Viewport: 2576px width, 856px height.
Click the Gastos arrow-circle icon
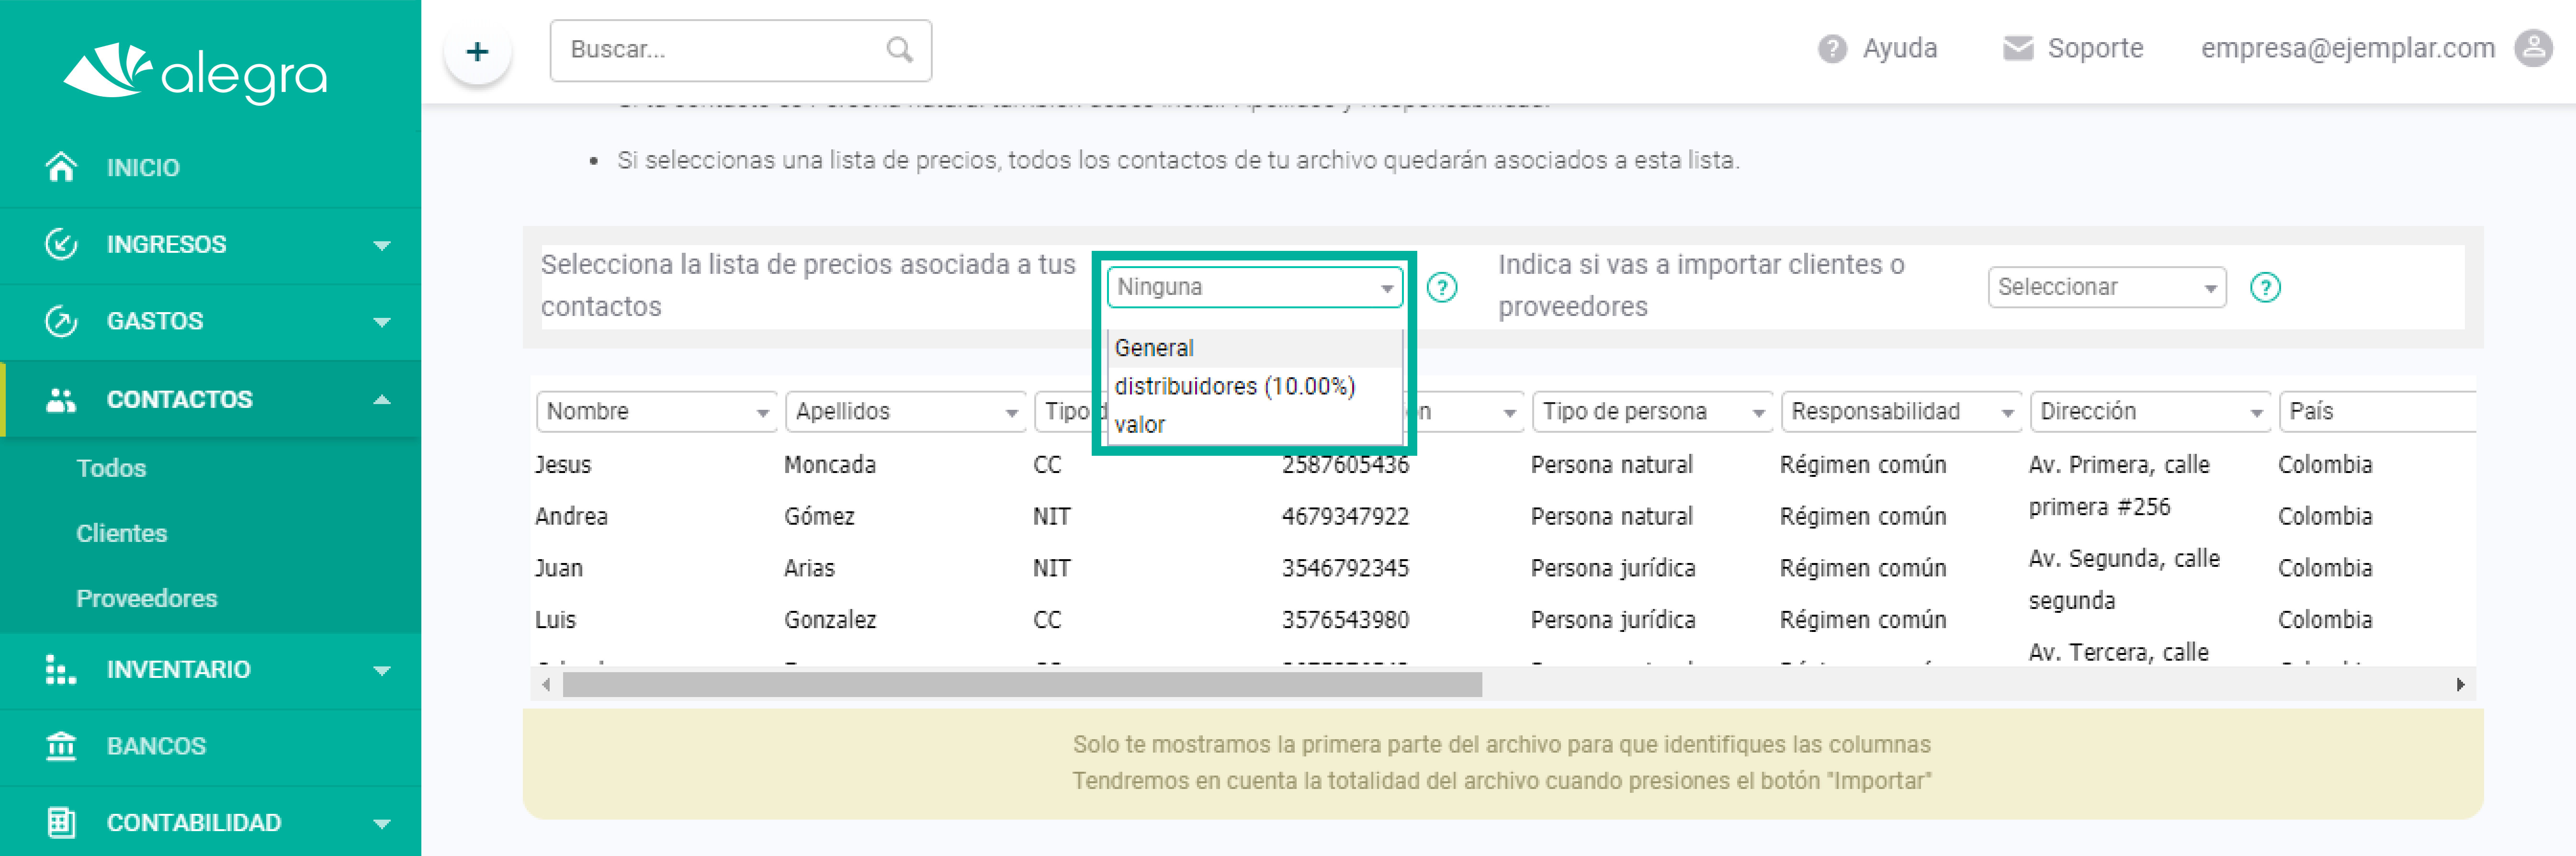coord(62,321)
